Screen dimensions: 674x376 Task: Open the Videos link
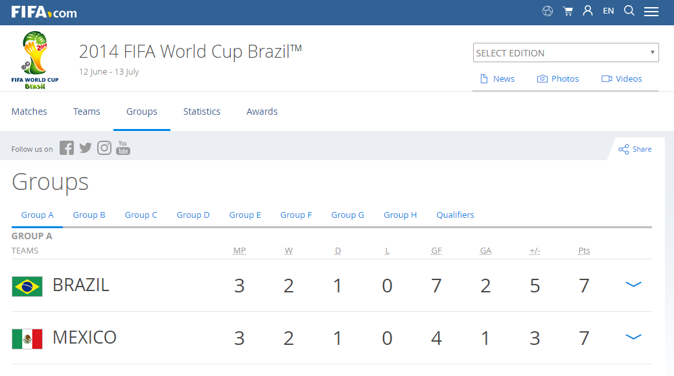[x=622, y=78]
